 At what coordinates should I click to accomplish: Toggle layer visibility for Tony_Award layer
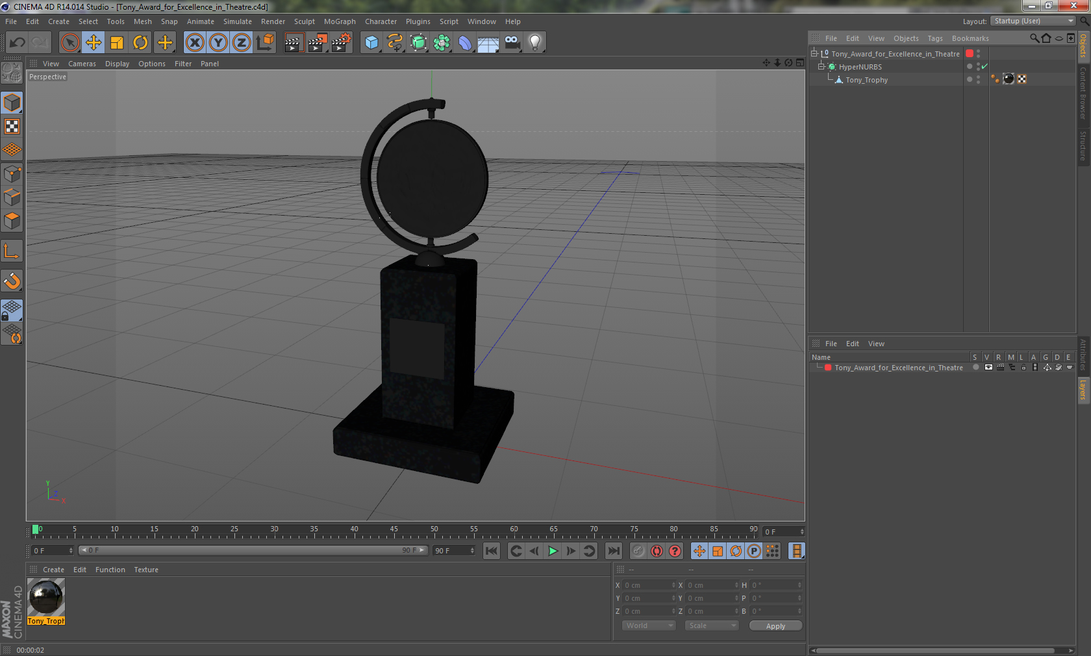pyautogui.click(x=988, y=368)
